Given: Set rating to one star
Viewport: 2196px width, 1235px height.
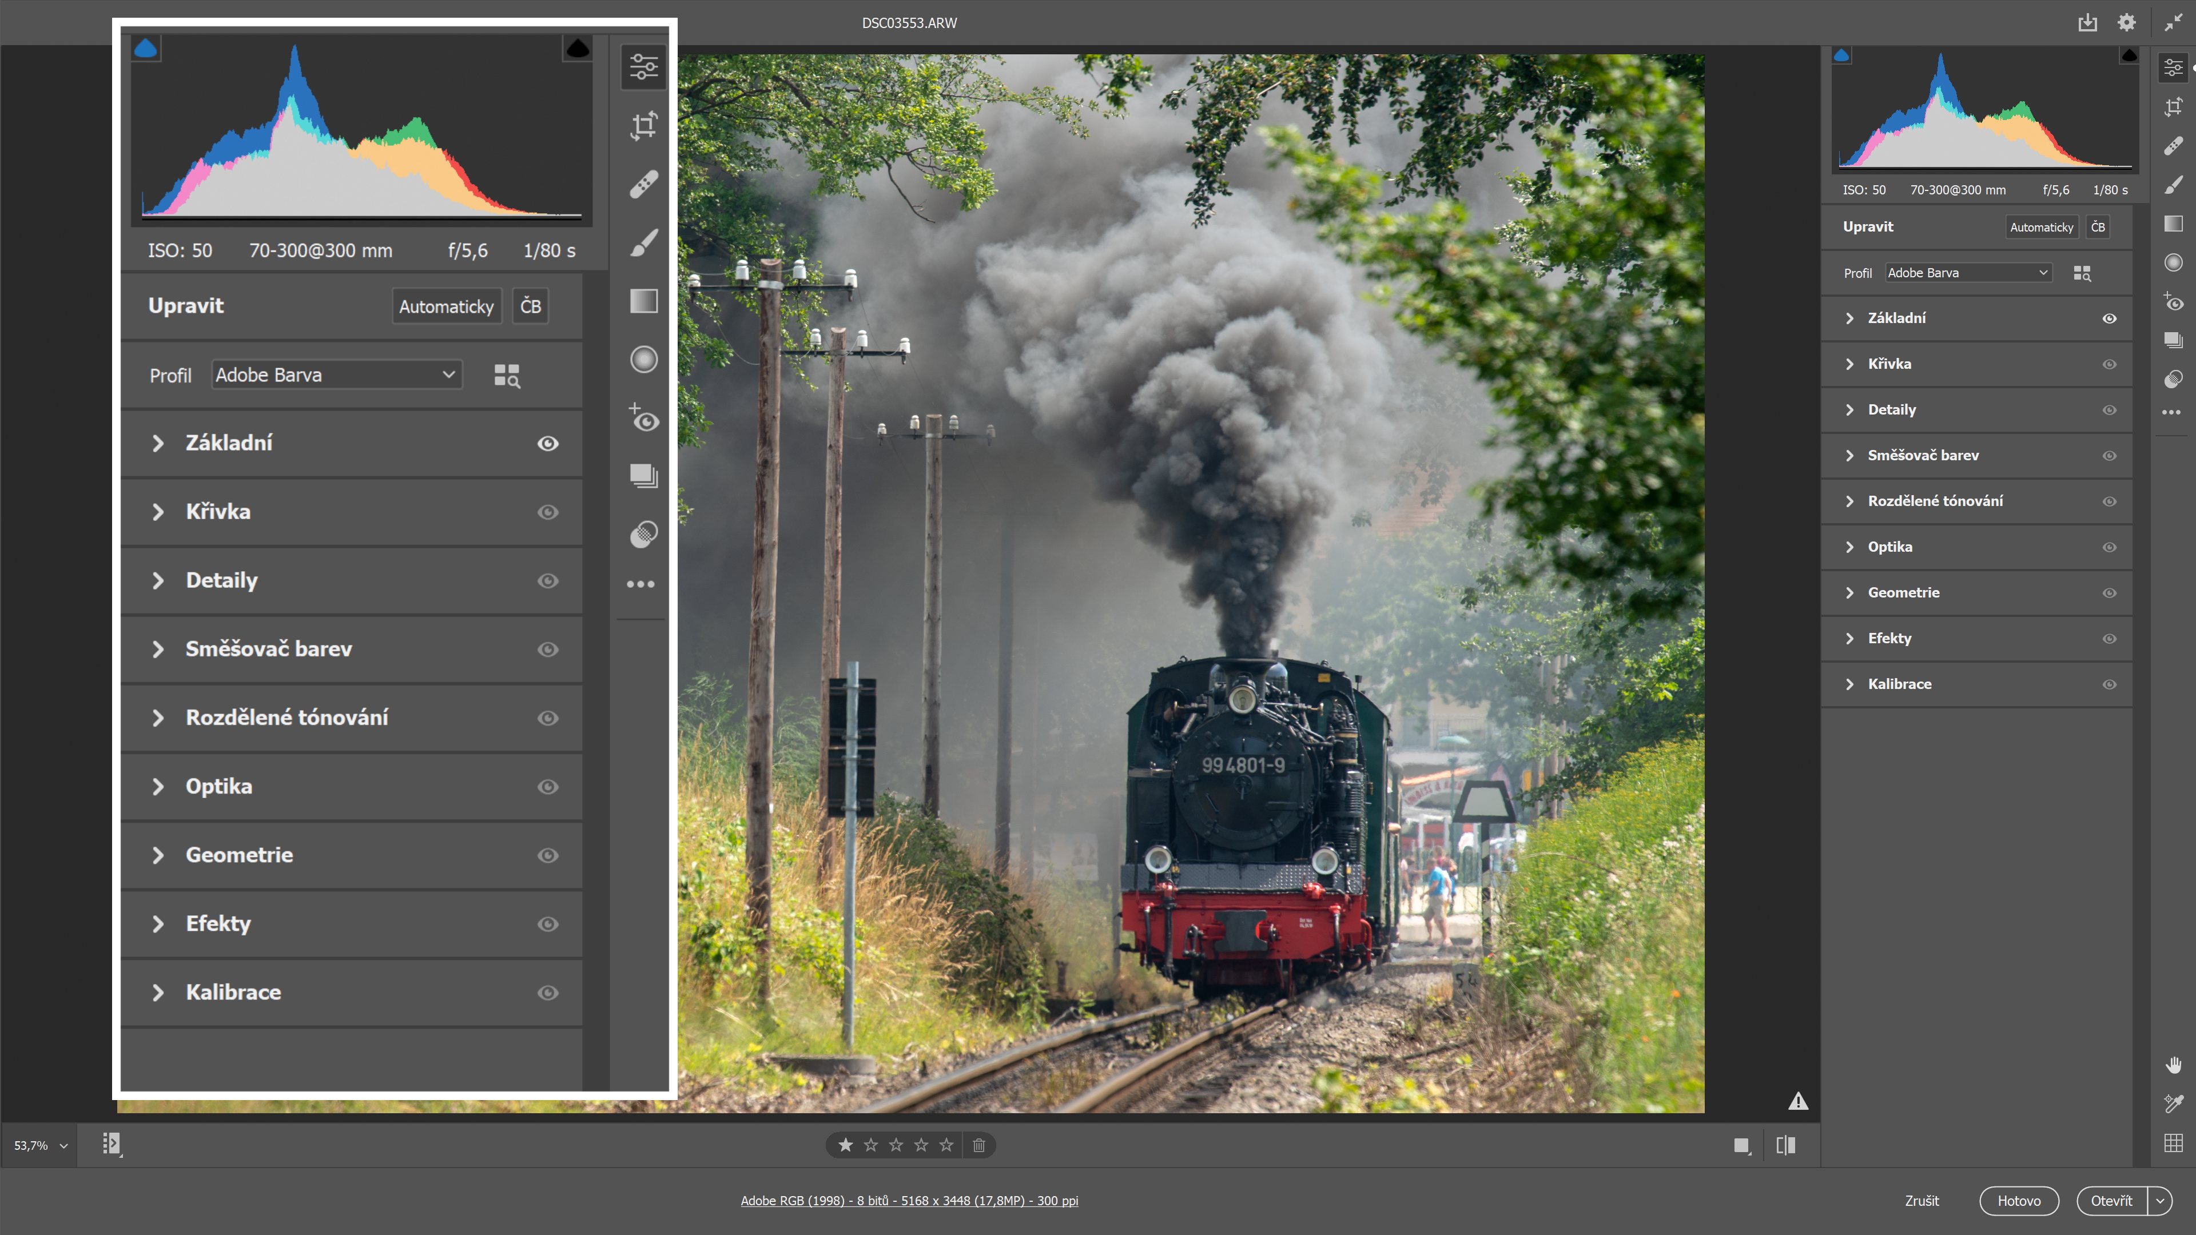Looking at the screenshot, I should coord(846,1145).
